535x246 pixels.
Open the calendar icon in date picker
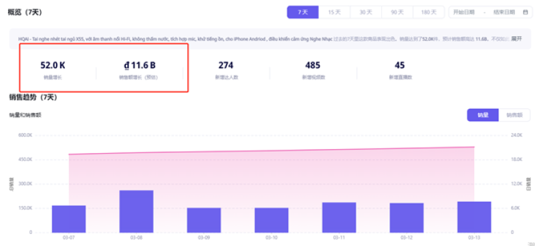click(x=526, y=12)
